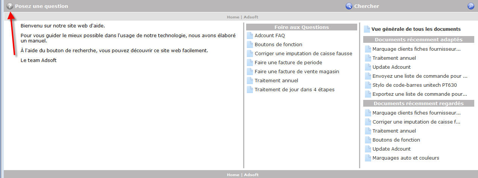The height and width of the screenshot is (178, 478).
Task: Open 'Traitement de jour dans 4 étapes'
Action: click(295, 90)
